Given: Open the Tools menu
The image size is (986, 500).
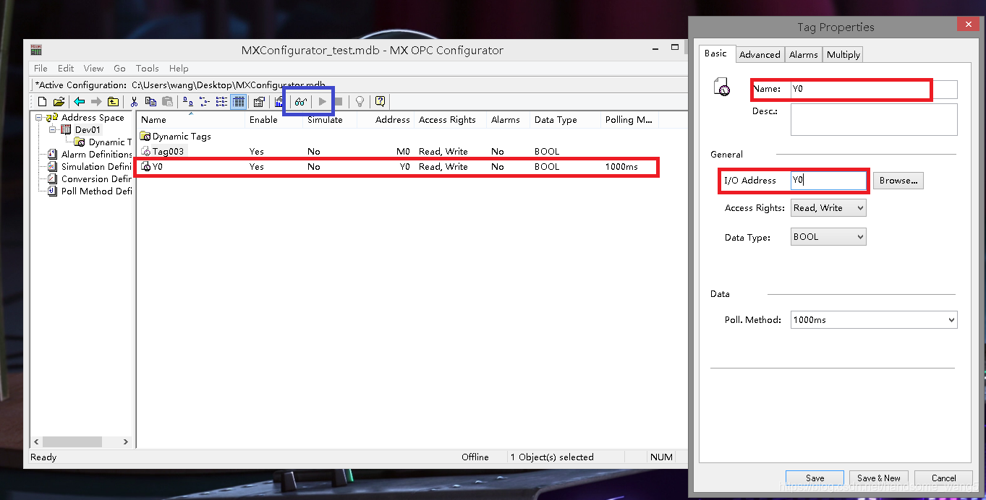Looking at the screenshot, I should (x=147, y=69).
